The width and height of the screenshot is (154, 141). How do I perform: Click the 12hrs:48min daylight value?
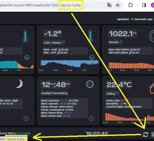(55, 85)
